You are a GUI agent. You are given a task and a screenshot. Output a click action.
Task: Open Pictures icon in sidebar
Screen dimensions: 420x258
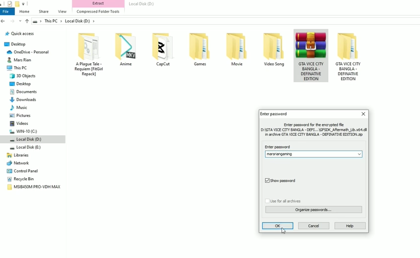[x=12, y=116]
